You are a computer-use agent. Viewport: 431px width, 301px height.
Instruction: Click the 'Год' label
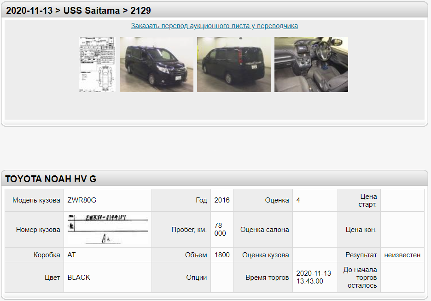pyautogui.click(x=201, y=200)
